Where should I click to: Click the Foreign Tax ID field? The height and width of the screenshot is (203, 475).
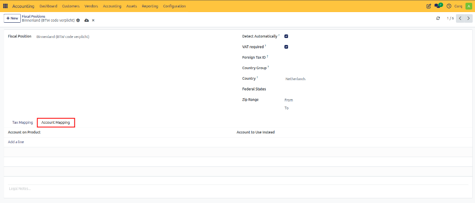[x=376, y=57]
